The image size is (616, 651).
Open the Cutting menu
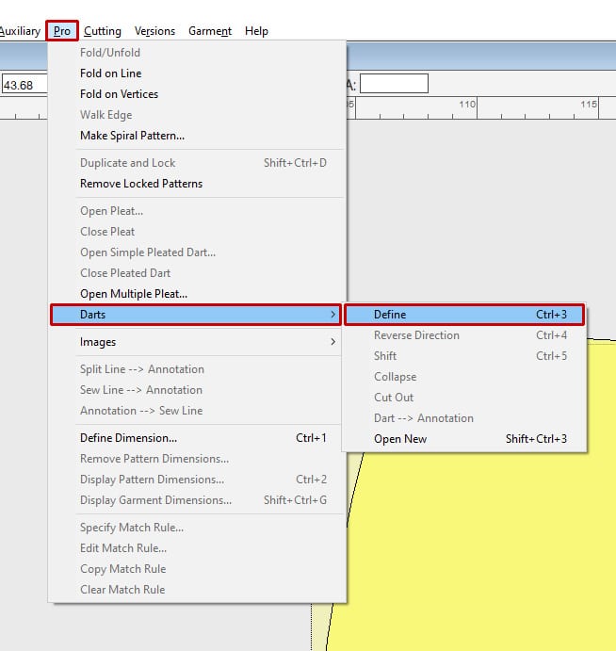[103, 31]
